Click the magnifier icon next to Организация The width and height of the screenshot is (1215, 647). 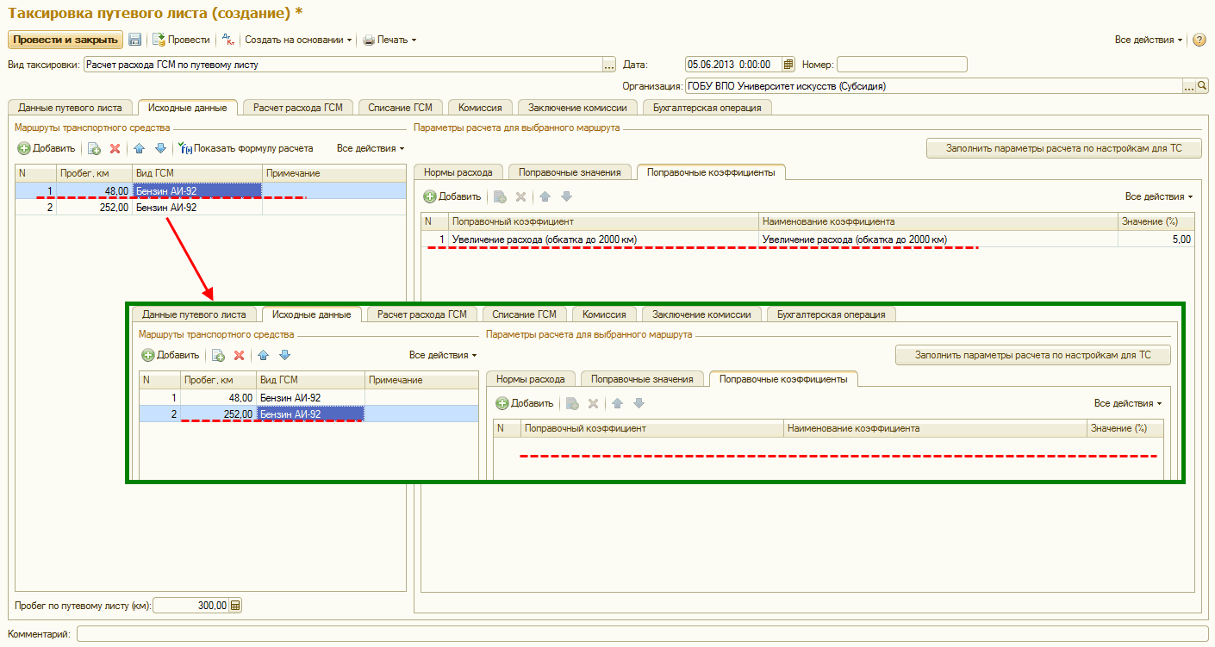pyautogui.click(x=1202, y=86)
